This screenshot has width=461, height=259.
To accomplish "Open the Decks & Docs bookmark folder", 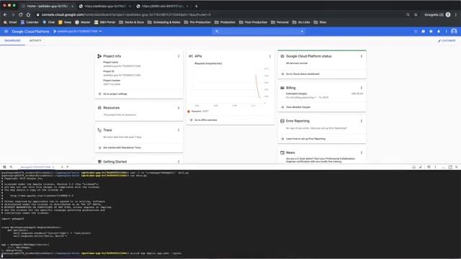I will tap(131, 22).
